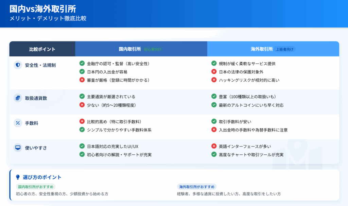Screen dimensions: 348x206
Task: Click the green check beside 取引手数料が安い
Action: [x=214, y=121]
